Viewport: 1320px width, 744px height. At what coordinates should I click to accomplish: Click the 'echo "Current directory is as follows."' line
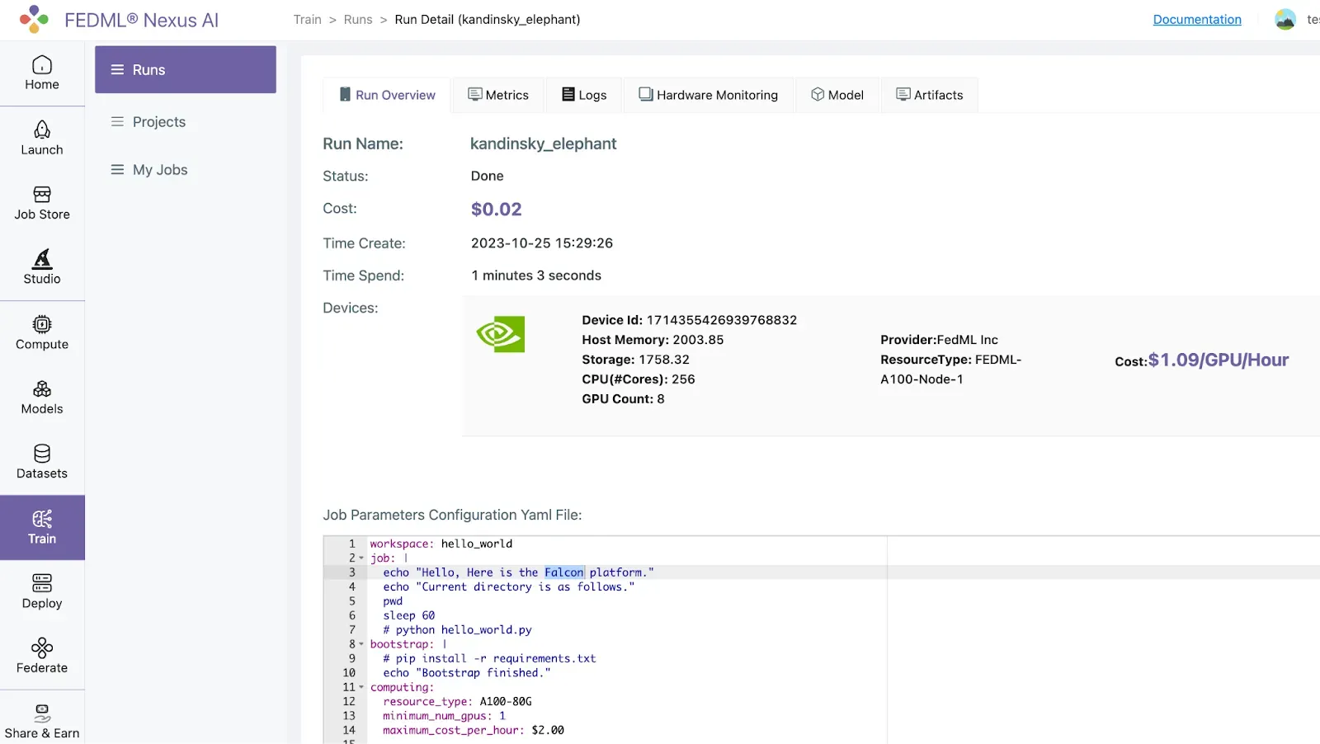click(x=509, y=587)
